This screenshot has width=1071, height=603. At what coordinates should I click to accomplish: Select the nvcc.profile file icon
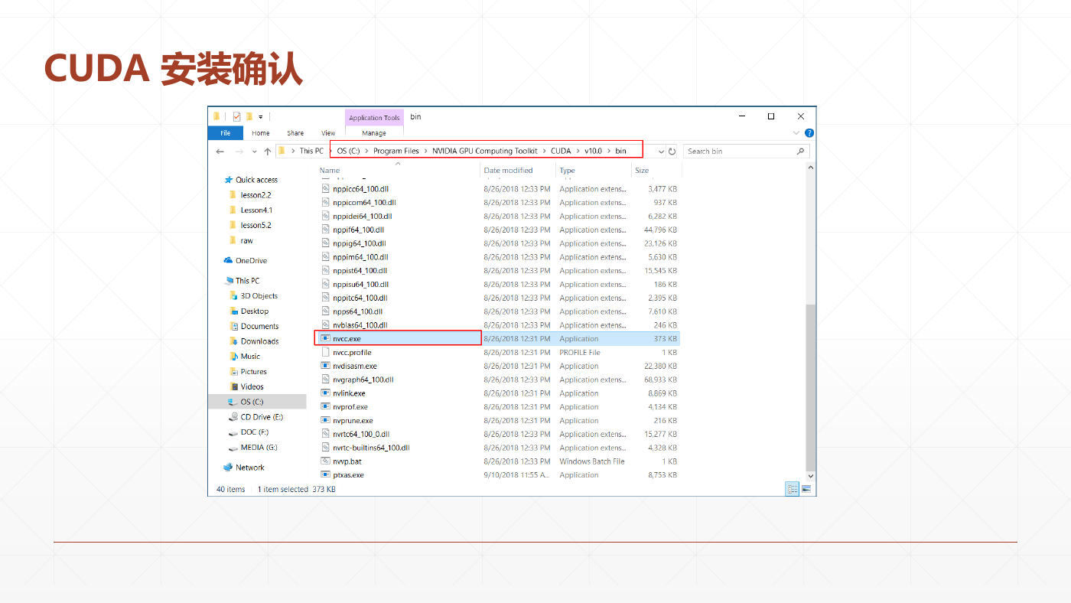tap(326, 352)
